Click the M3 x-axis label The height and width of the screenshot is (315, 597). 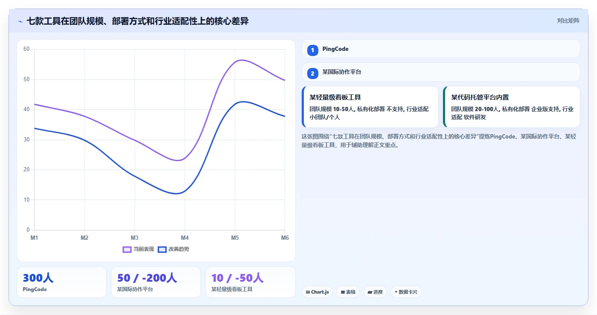point(134,238)
